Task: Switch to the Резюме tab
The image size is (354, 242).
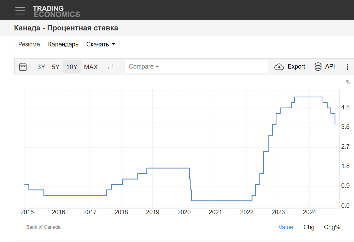Action: pos(29,44)
